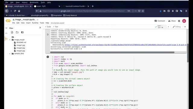Image resolution: width=193 pixels, height=109 pixels.
Task: Collapse the image_morph folder
Action: pyautogui.click(x=10, y=40)
